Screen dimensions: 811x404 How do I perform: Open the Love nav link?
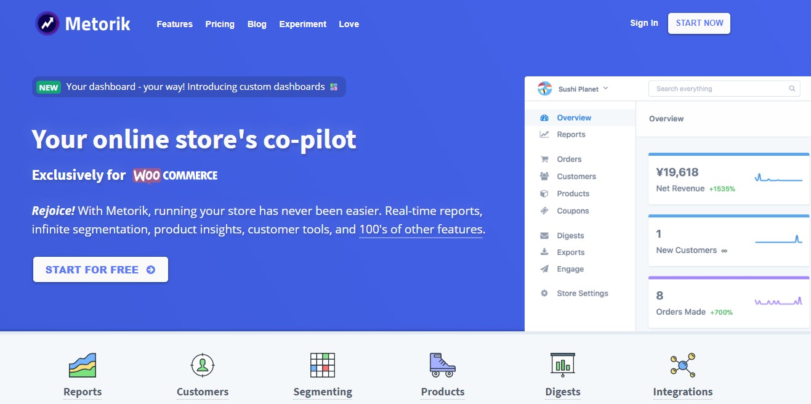349,24
